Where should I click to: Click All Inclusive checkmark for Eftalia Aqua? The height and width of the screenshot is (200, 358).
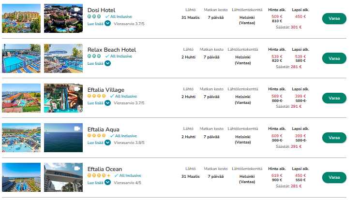(112, 136)
